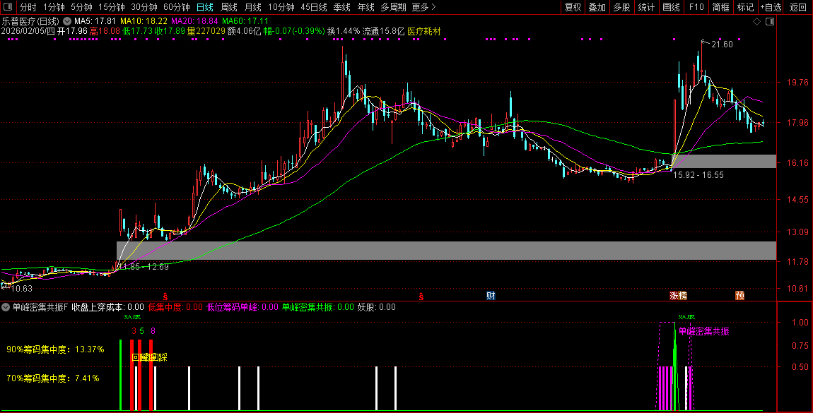Click the 涨榜 marker icon on chart
813x413 pixels.
click(678, 295)
